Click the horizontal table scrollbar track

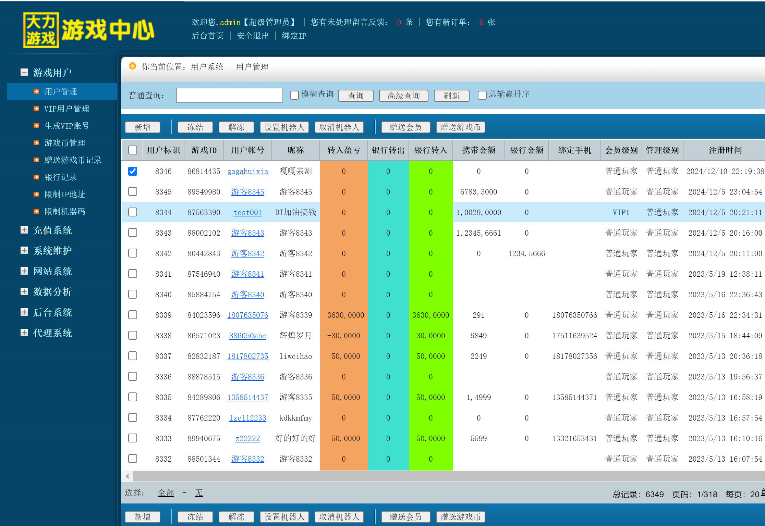[x=446, y=476]
